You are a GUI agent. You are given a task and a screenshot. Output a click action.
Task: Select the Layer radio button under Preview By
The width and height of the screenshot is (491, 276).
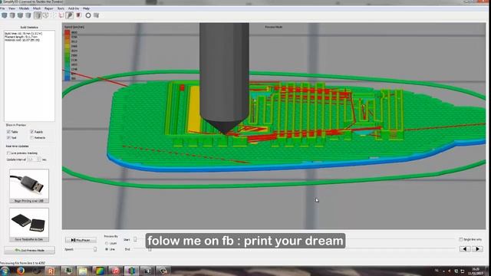point(107,243)
